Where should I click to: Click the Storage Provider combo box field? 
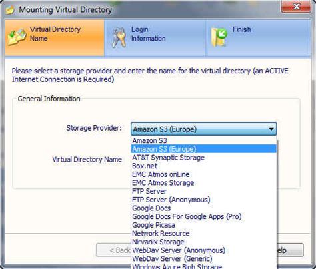coord(203,129)
